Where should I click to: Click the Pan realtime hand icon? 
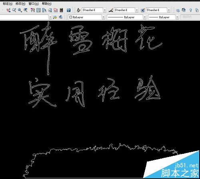coord(8,10)
